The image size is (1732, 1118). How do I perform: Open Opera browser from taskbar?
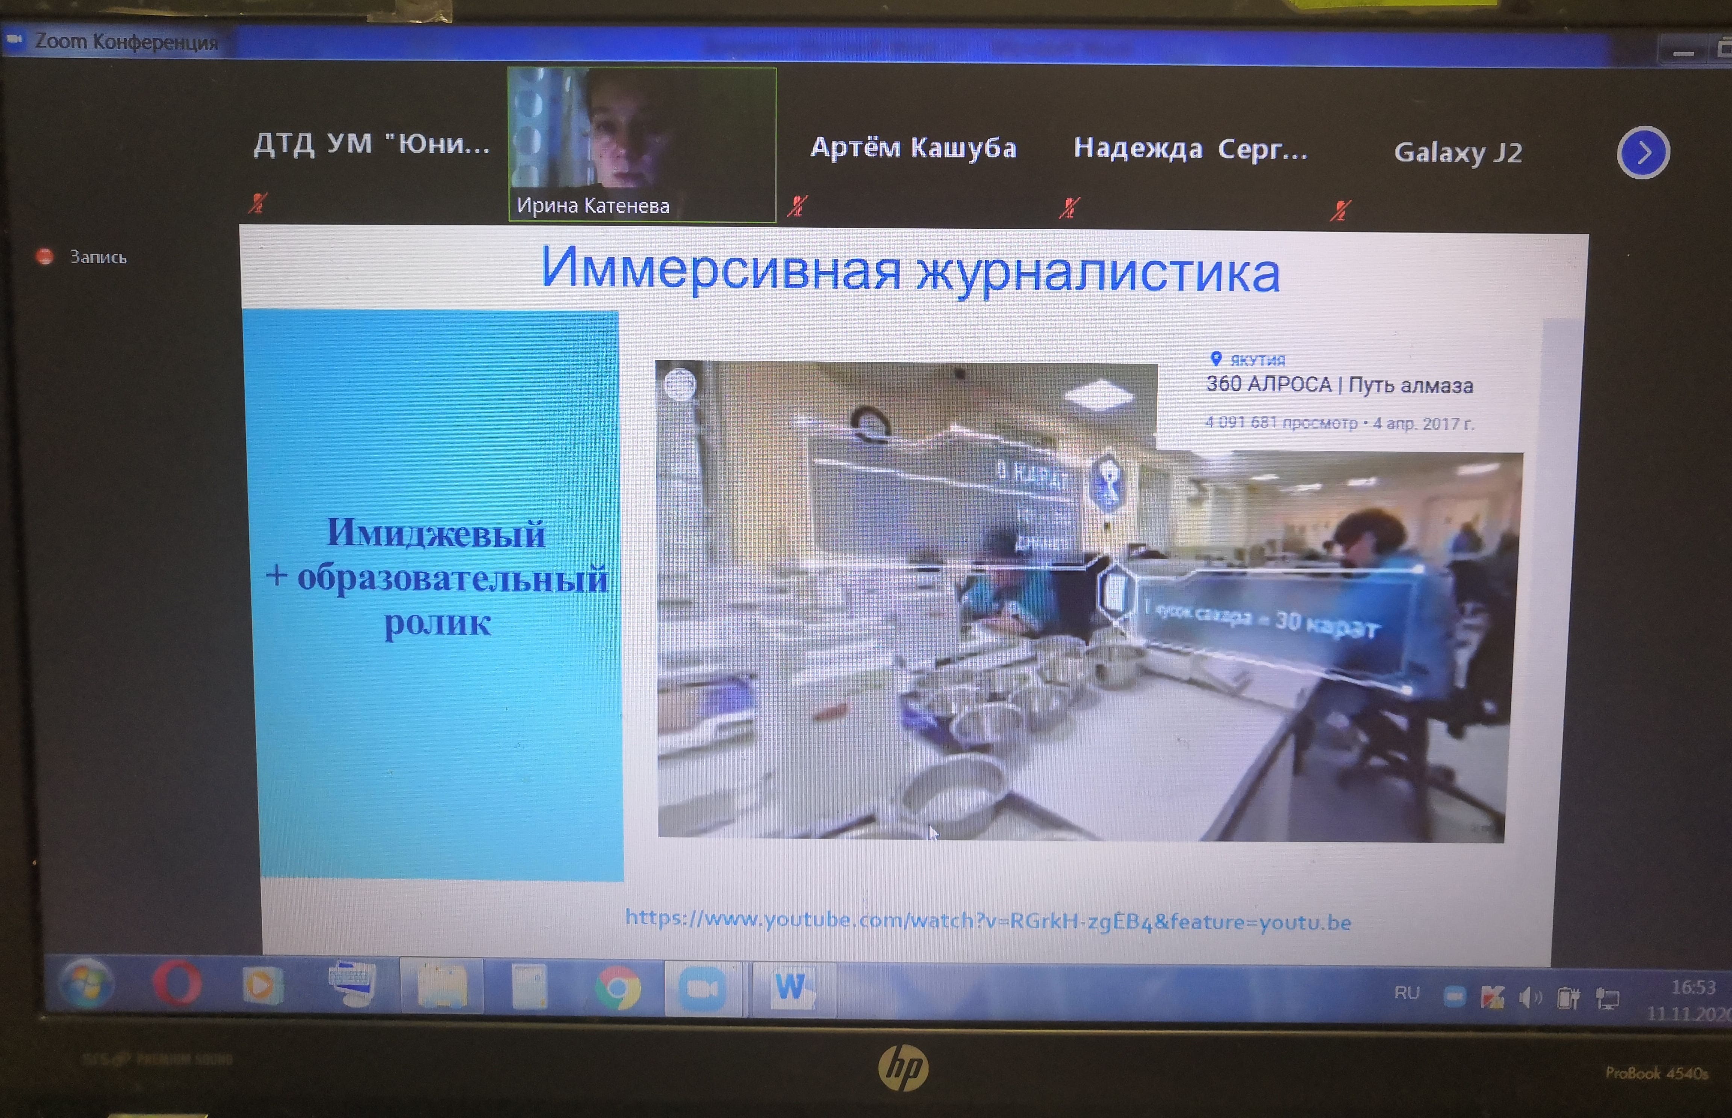176,982
